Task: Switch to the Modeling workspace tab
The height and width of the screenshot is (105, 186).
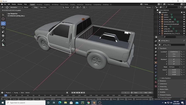Action: 39,4
